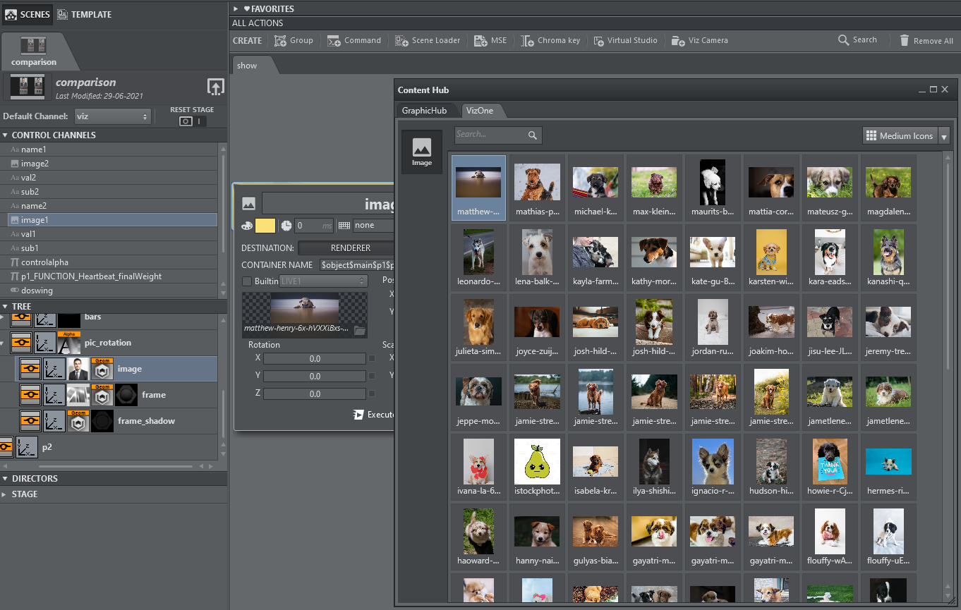The image size is (961, 610).
Task: Click the Reset Stage camera icon
Action: pyautogui.click(x=186, y=121)
